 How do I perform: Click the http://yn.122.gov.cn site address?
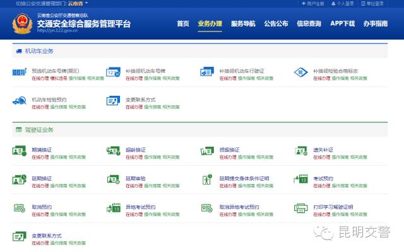tap(57, 30)
